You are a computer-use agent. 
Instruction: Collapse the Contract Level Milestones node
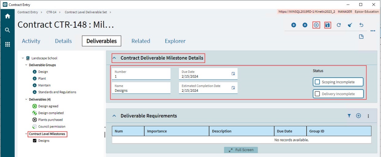coord(26,134)
